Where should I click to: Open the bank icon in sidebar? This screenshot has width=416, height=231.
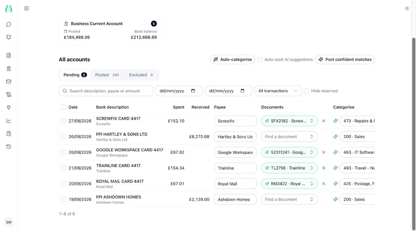click(x=9, y=69)
